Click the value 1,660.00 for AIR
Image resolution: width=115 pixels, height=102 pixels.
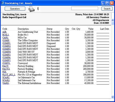89,32
